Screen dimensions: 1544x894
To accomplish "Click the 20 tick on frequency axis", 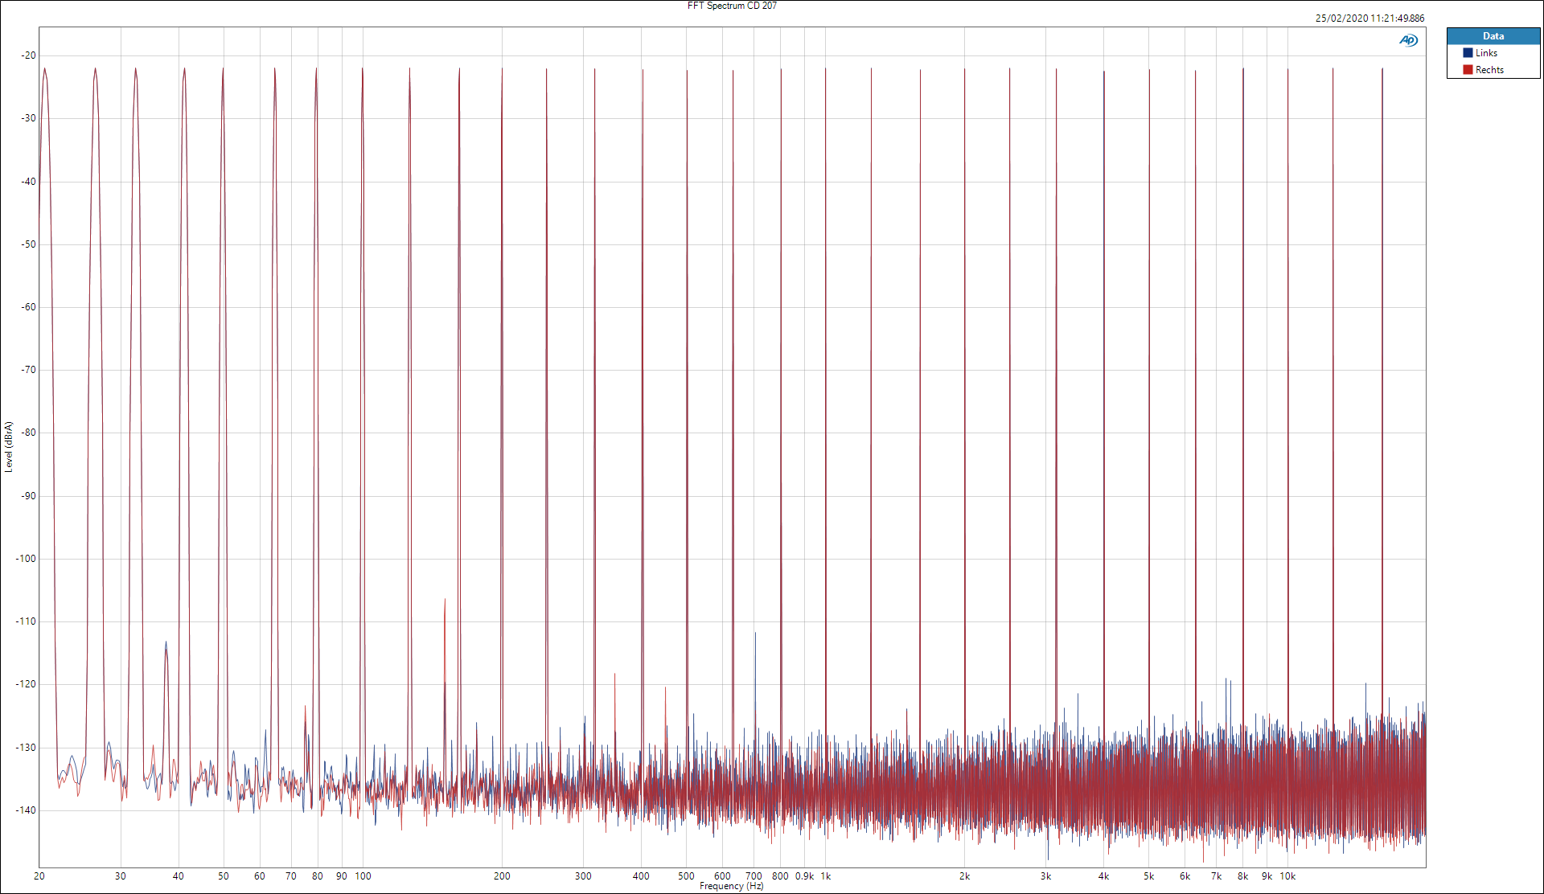I will (x=39, y=876).
